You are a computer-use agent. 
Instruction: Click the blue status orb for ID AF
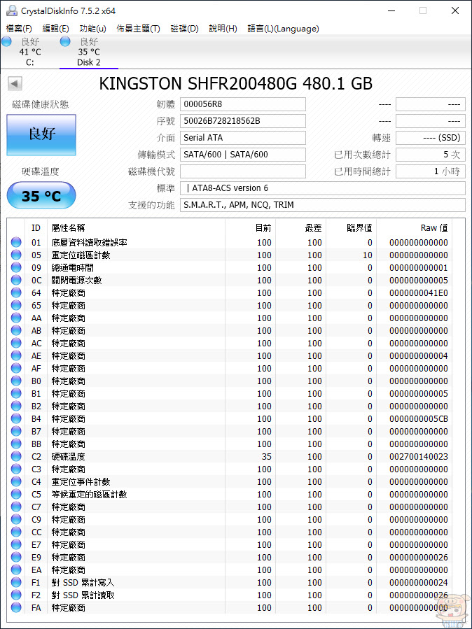[16, 368]
